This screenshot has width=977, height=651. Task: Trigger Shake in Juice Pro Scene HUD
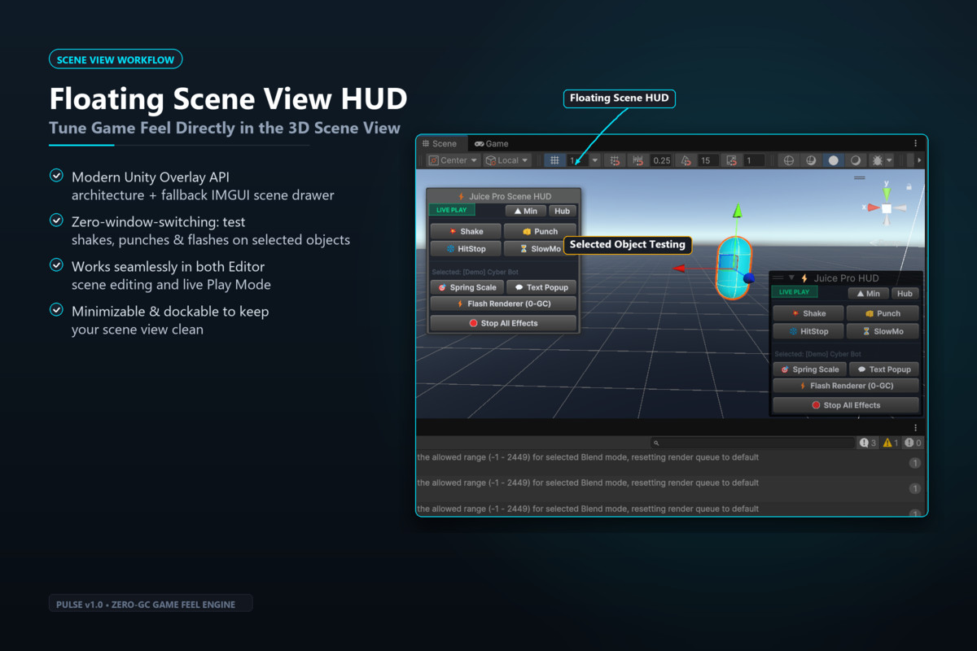pyautogui.click(x=466, y=231)
